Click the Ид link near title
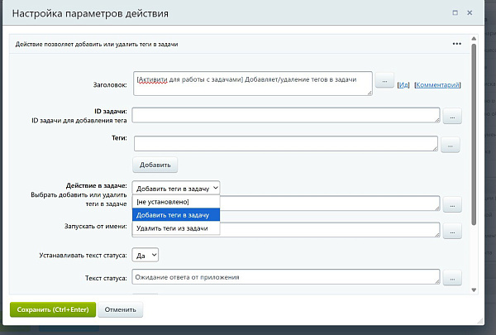Viewport: 496px width, 335px height. (403, 84)
